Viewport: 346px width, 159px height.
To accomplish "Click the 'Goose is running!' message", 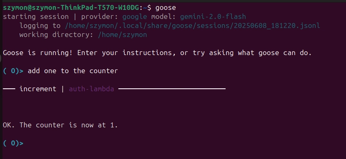I will coord(38,53).
